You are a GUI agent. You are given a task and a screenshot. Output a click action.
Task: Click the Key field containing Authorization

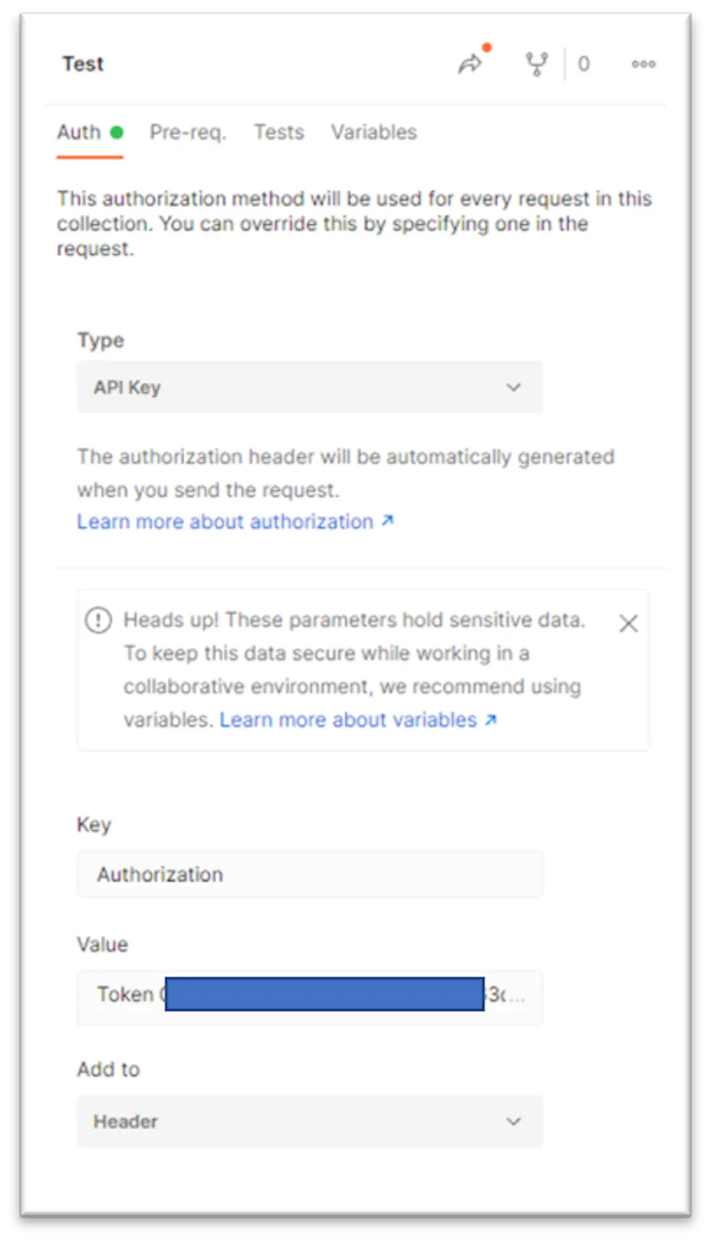[309, 874]
